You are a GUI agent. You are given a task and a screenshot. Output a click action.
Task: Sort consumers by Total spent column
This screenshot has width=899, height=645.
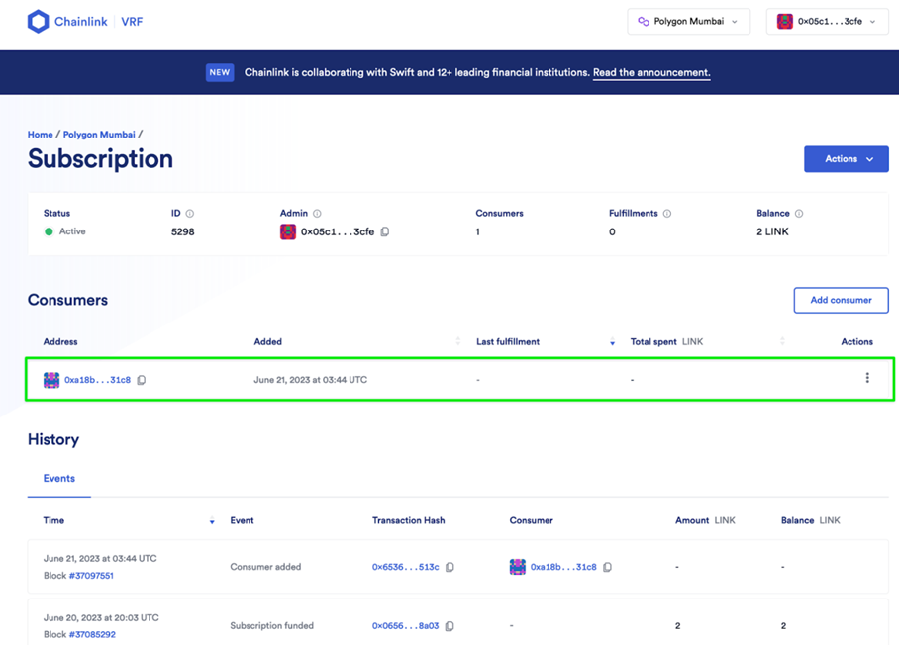point(782,341)
